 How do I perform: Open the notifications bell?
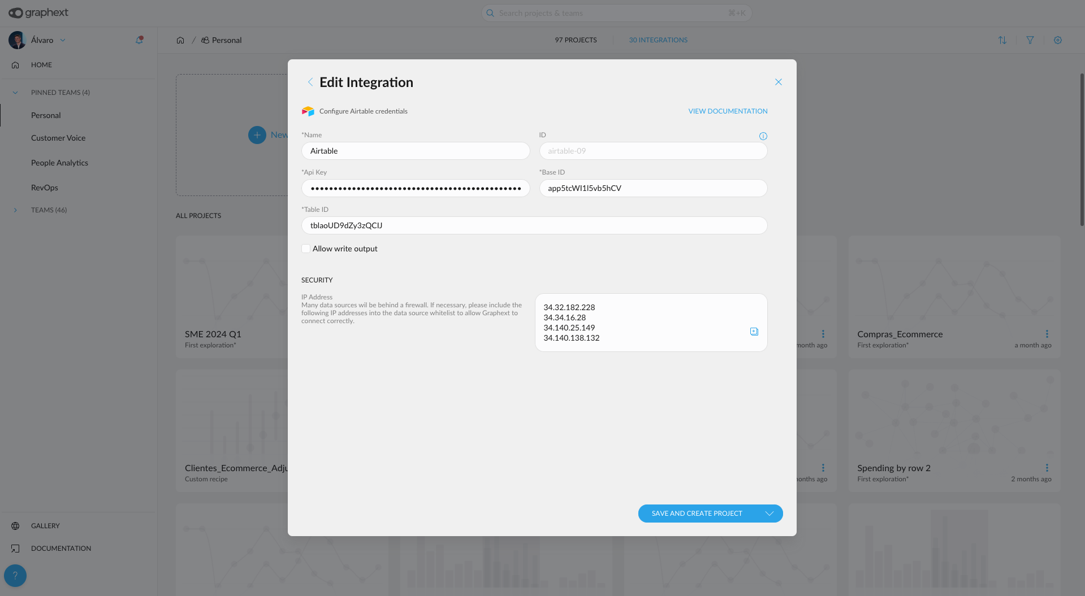(139, 40)
